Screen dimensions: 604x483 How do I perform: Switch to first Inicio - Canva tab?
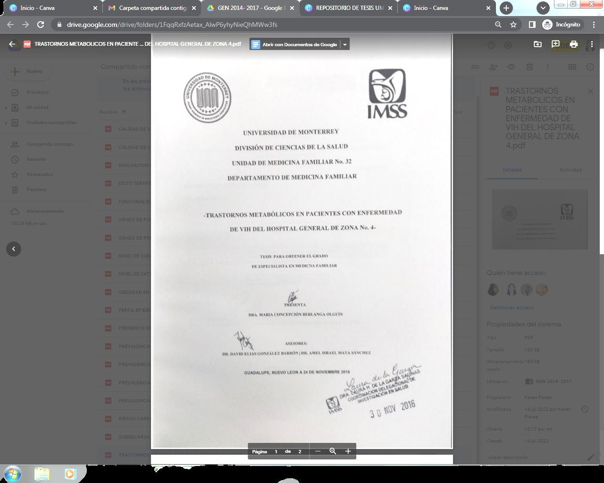[x=53, y=8]
